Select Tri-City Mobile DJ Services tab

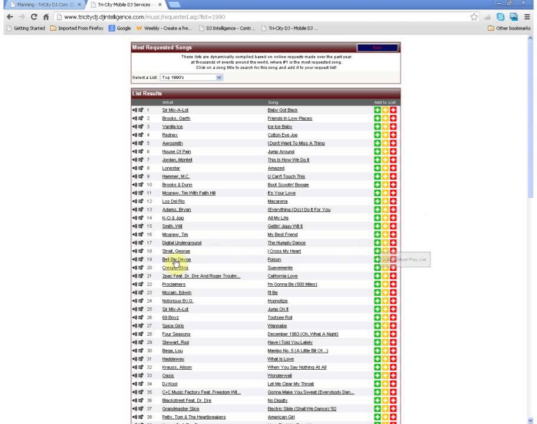[125, 5]
